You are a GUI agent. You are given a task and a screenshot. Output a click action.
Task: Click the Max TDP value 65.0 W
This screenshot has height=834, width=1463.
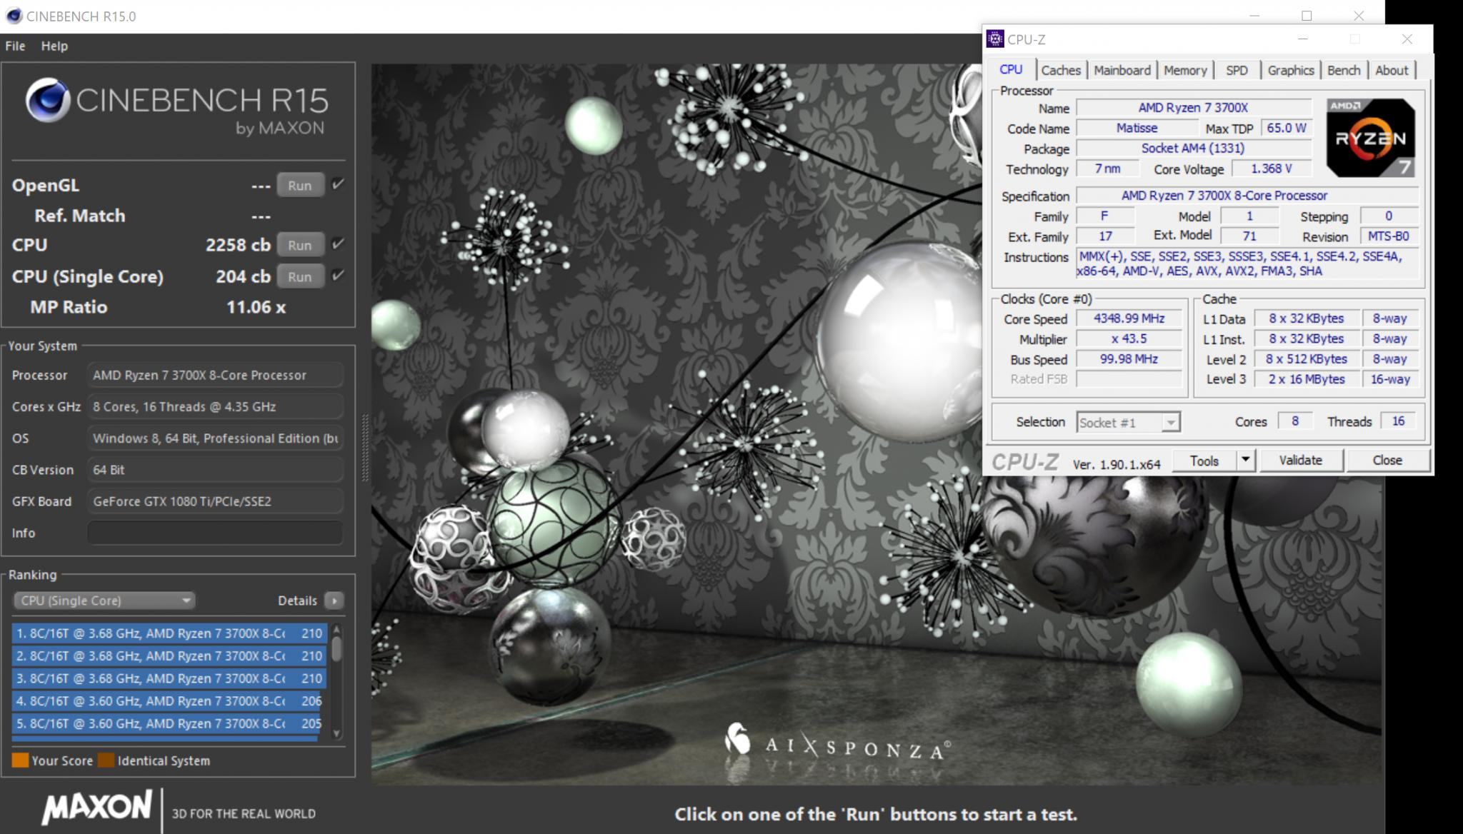[1287, 128]
